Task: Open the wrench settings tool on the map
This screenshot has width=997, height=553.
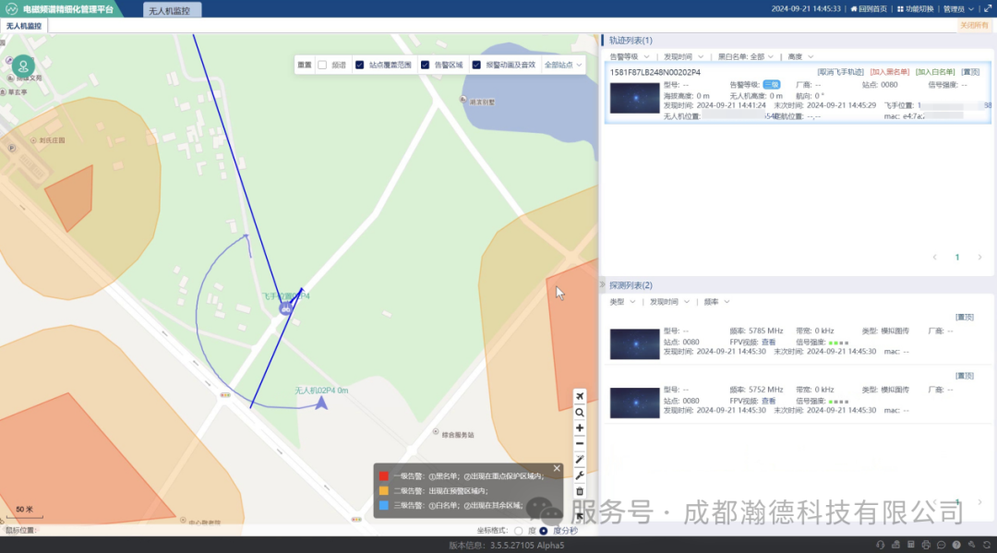Action: pyautogui.click(x=579, y=475)
